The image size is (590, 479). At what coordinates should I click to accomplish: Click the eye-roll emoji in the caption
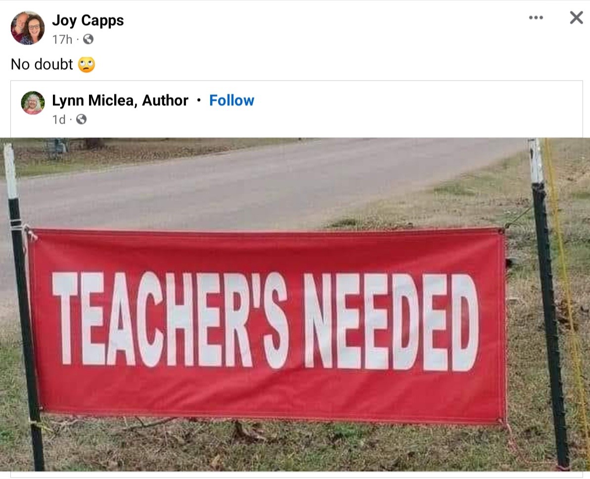(x=86, y=65)
